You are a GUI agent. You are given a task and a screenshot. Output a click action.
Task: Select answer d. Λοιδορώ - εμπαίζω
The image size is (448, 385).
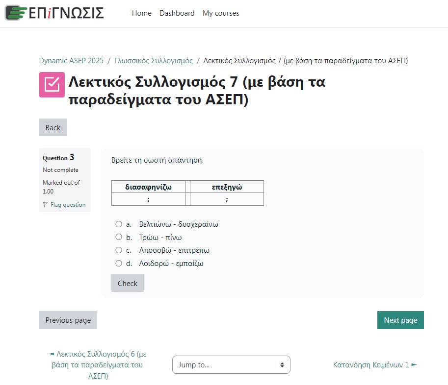[119, 263]
